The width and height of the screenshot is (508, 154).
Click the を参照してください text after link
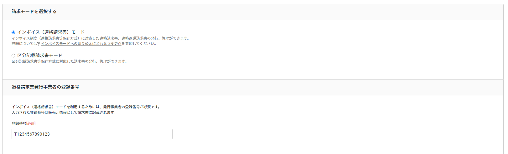pos(139,44)
